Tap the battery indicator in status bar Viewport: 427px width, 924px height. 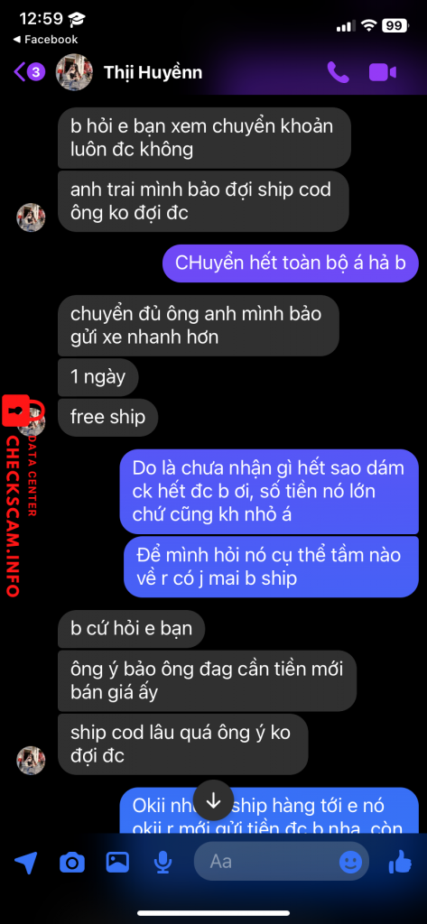pos(395,25)
